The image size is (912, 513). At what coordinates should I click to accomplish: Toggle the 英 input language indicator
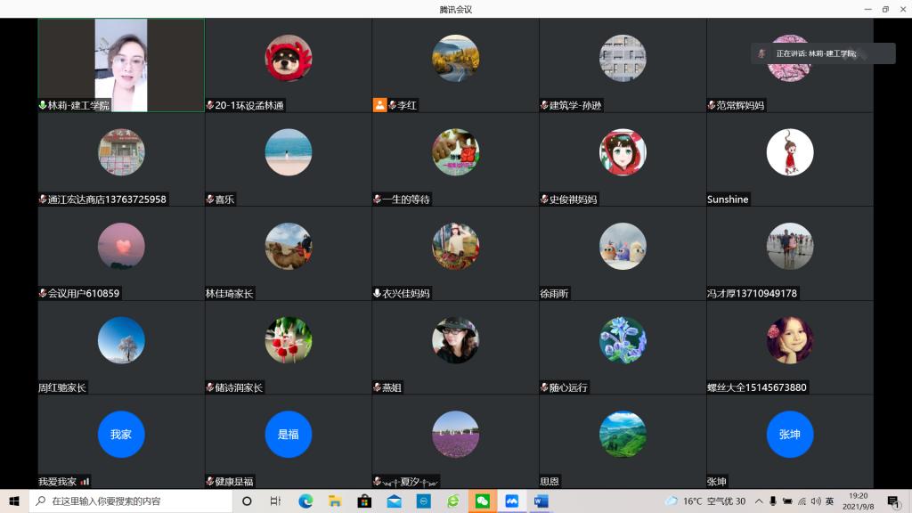[830, 501]
